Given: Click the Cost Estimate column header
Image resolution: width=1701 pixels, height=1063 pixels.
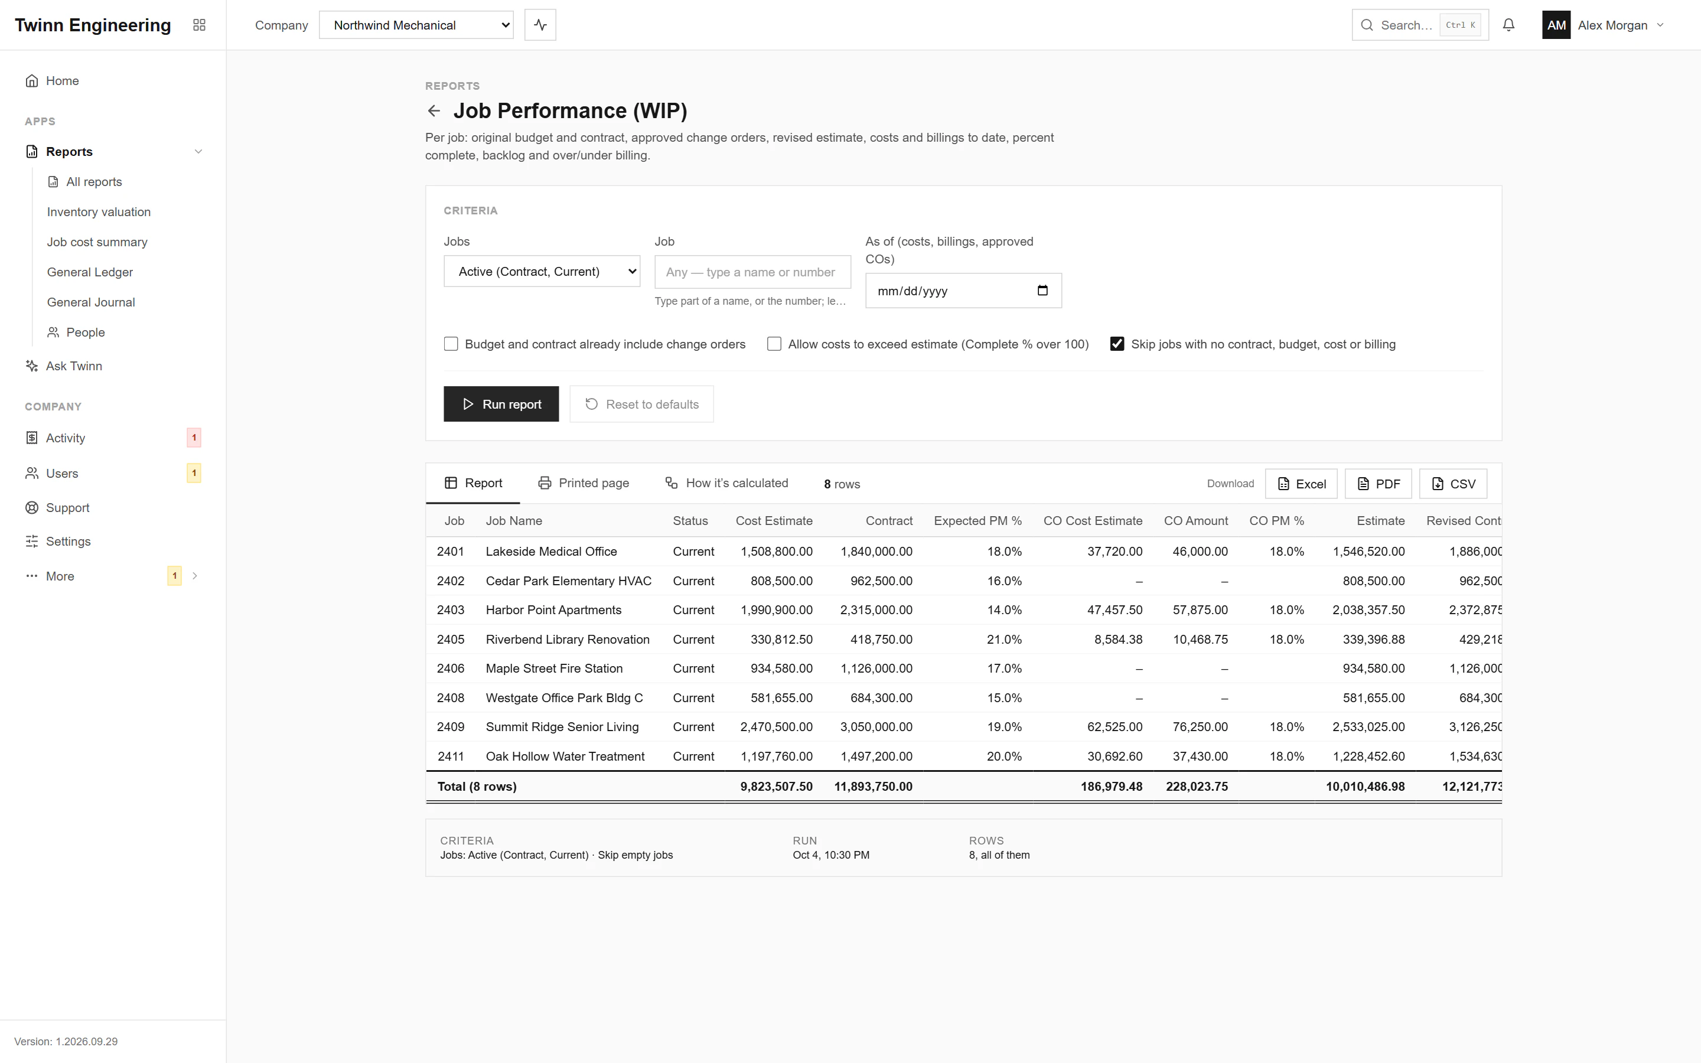Looking at the screenshot, I should [x=774, y=521].
